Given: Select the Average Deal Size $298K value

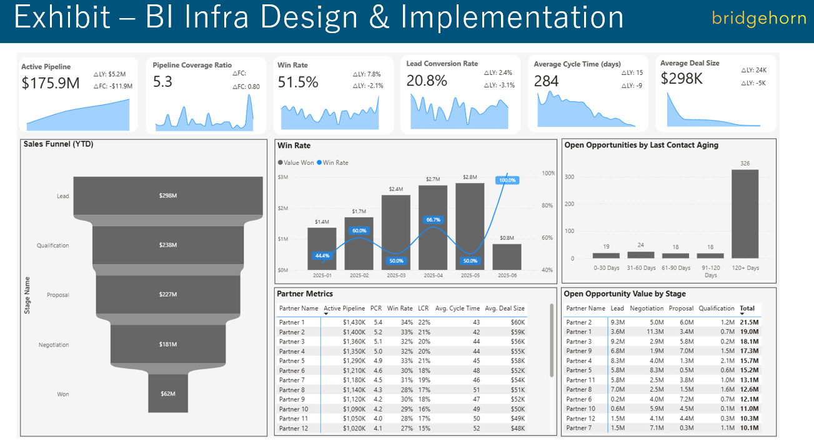Looking at the screenshot, I should (x=682, y=78).
